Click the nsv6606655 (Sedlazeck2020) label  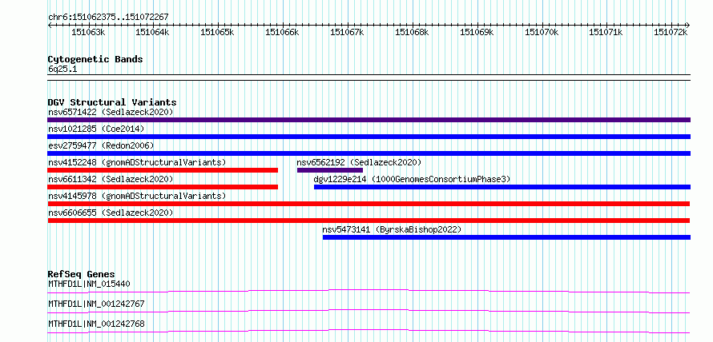(x=111, y=213)
